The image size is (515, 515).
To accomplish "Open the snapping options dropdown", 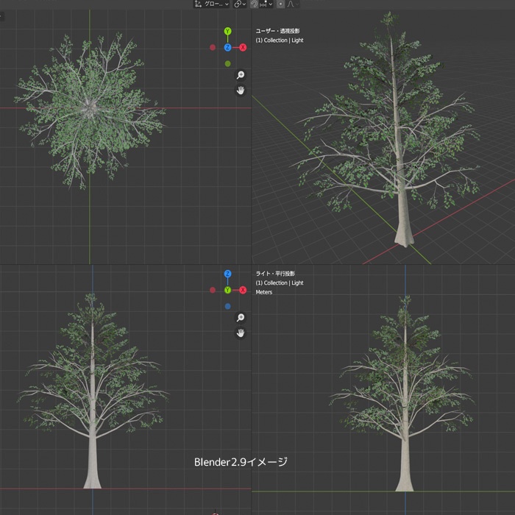I will click(x=266, y=4).
